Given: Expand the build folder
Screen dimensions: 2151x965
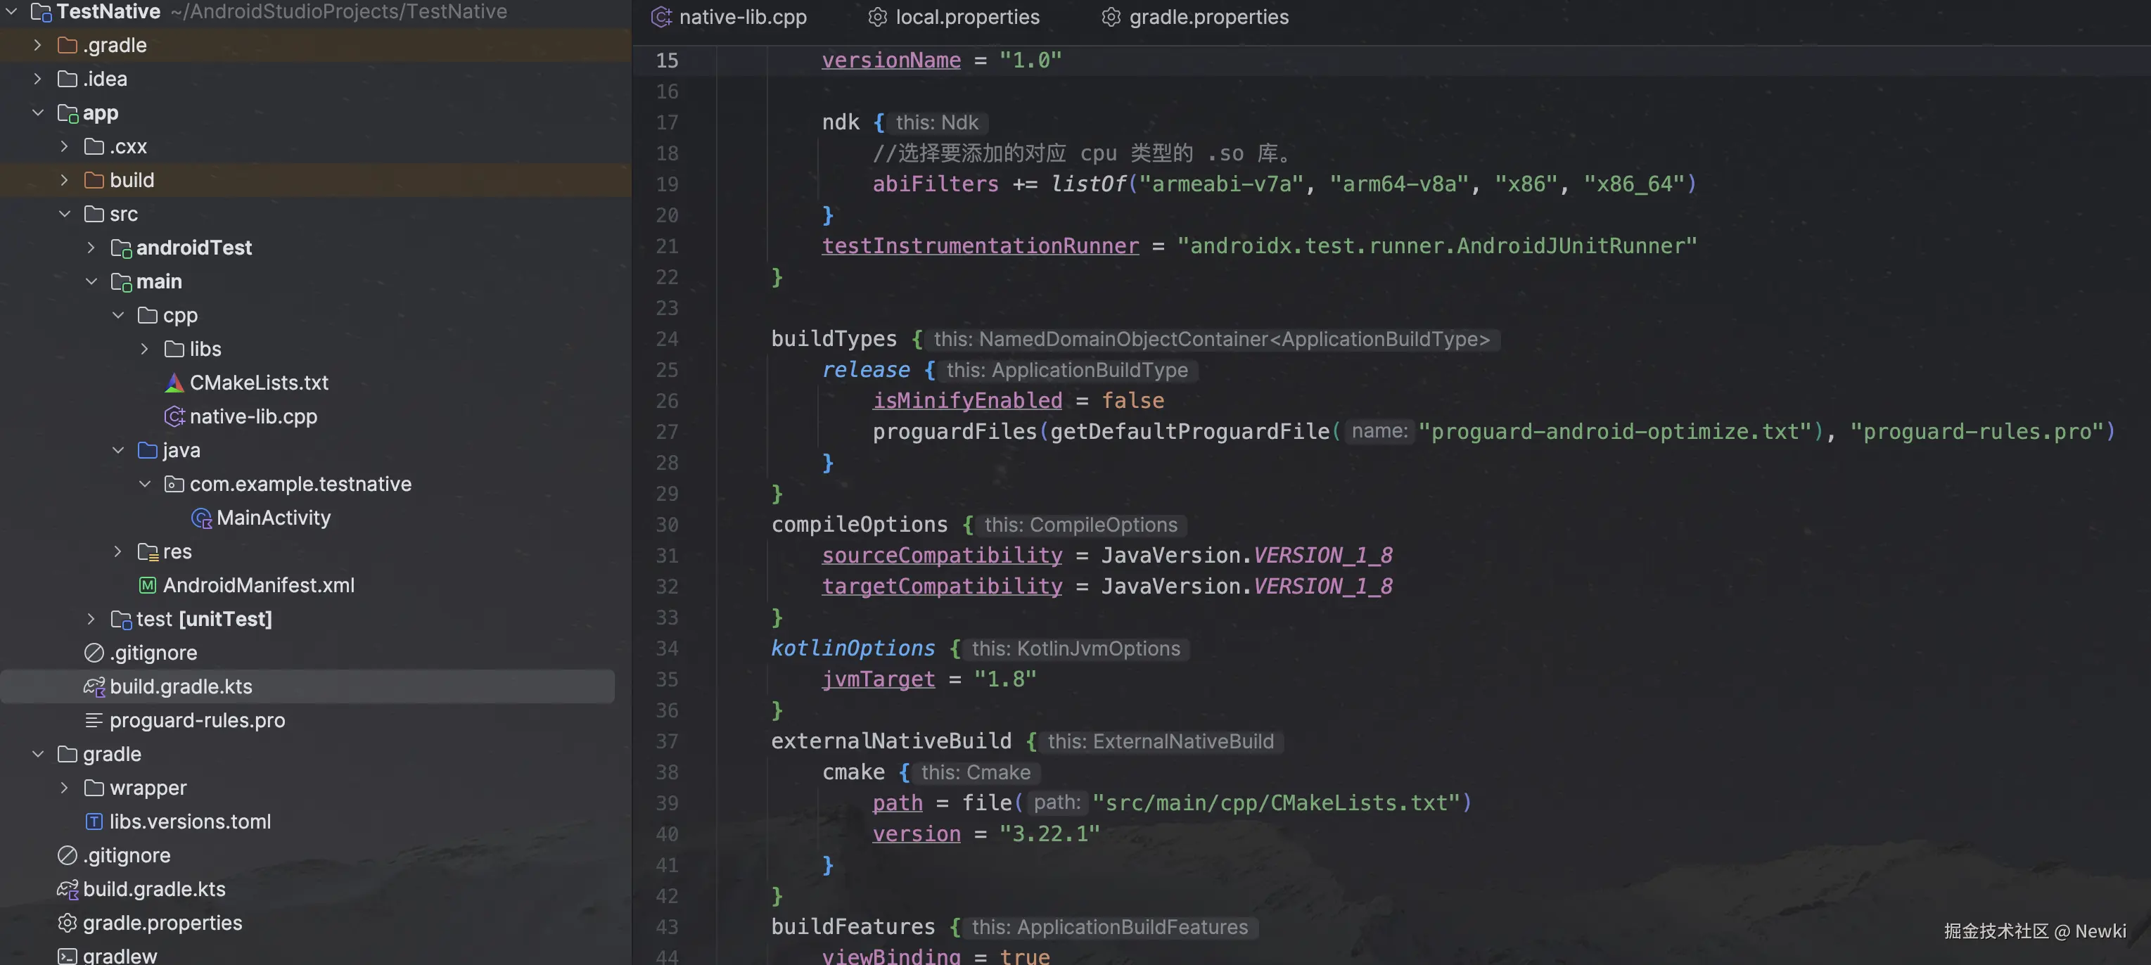Looking at the screenshot, I should pyautogui.click(x=64, y=180).
